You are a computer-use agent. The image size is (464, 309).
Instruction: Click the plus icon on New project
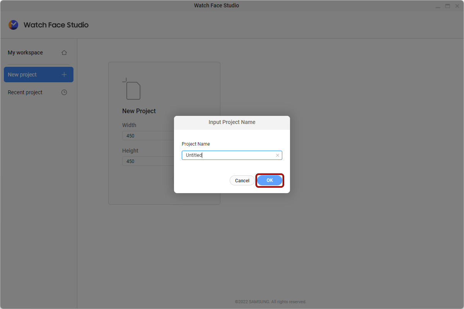[x=64, y=75]
